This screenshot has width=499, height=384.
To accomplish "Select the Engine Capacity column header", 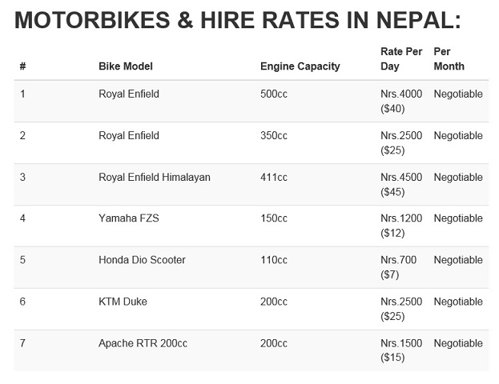I will [x=300, y=66].
